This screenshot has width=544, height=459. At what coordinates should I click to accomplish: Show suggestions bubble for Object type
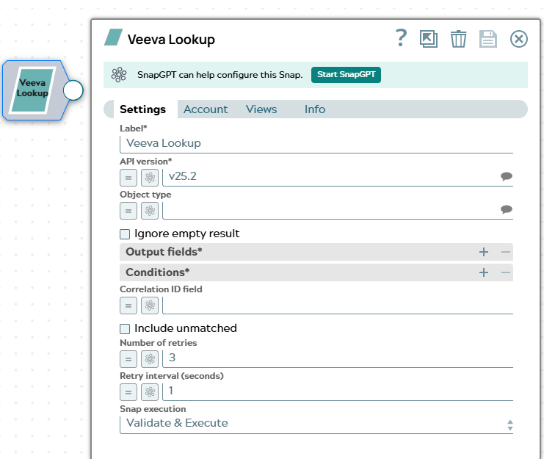point(506,209)
